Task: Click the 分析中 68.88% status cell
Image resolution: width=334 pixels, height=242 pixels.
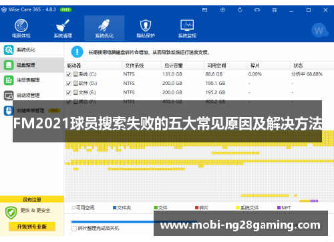Action: click(307, 74)
